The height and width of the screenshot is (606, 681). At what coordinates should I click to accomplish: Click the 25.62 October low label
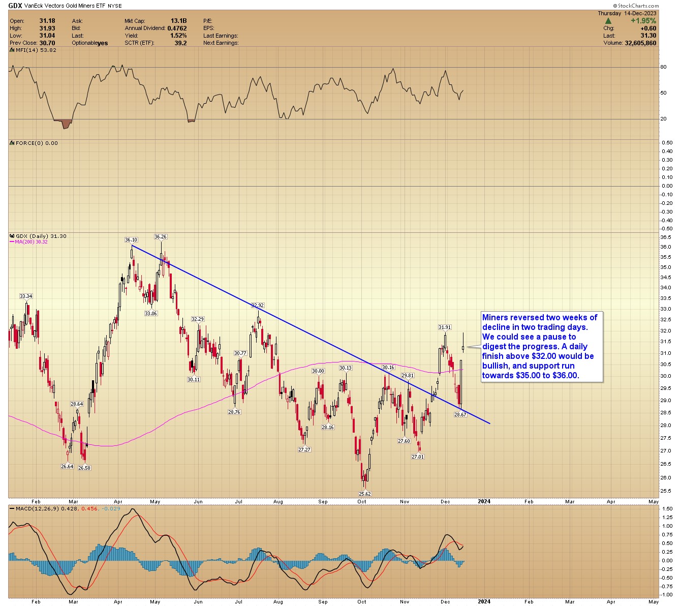[365, 494]
